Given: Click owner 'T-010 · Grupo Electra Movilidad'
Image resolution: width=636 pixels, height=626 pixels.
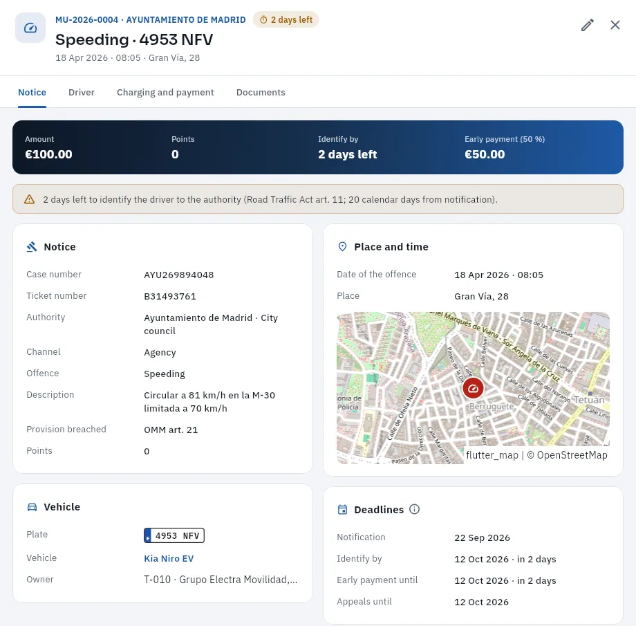Looking at the screenshot, I should point(221,580).
